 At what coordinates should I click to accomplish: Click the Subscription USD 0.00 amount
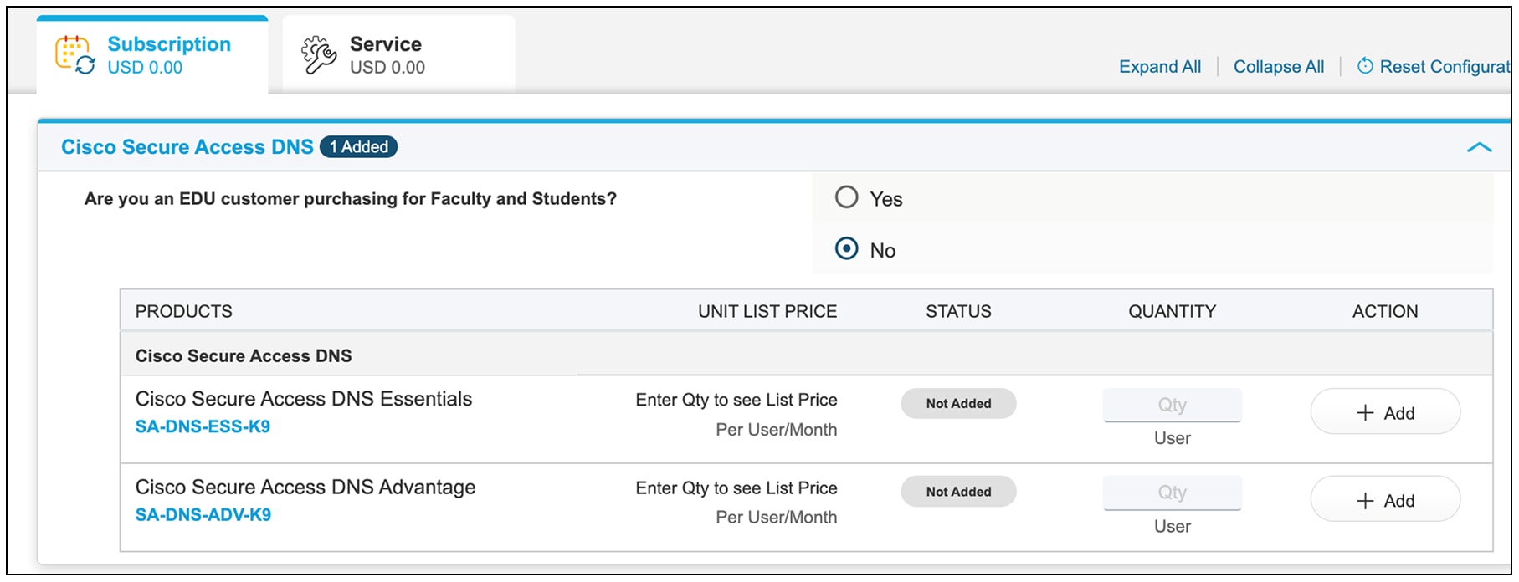145,68
